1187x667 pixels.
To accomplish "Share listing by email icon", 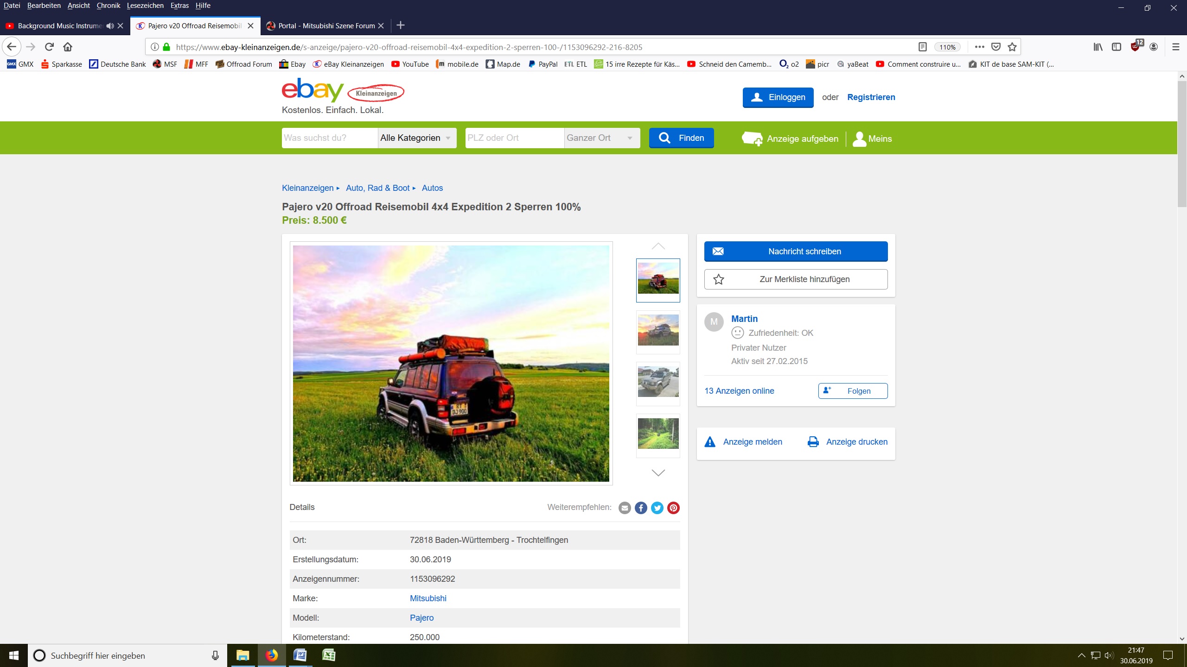I will pos(625,508).
